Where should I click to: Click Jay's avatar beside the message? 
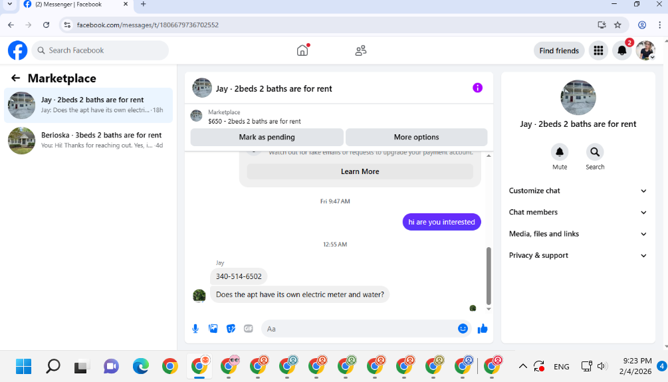(199, 295)
